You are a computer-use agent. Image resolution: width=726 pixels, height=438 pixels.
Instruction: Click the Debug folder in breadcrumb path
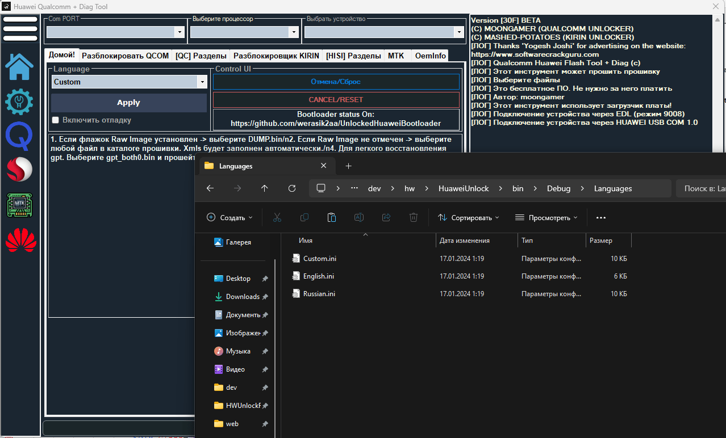(559, 188)
